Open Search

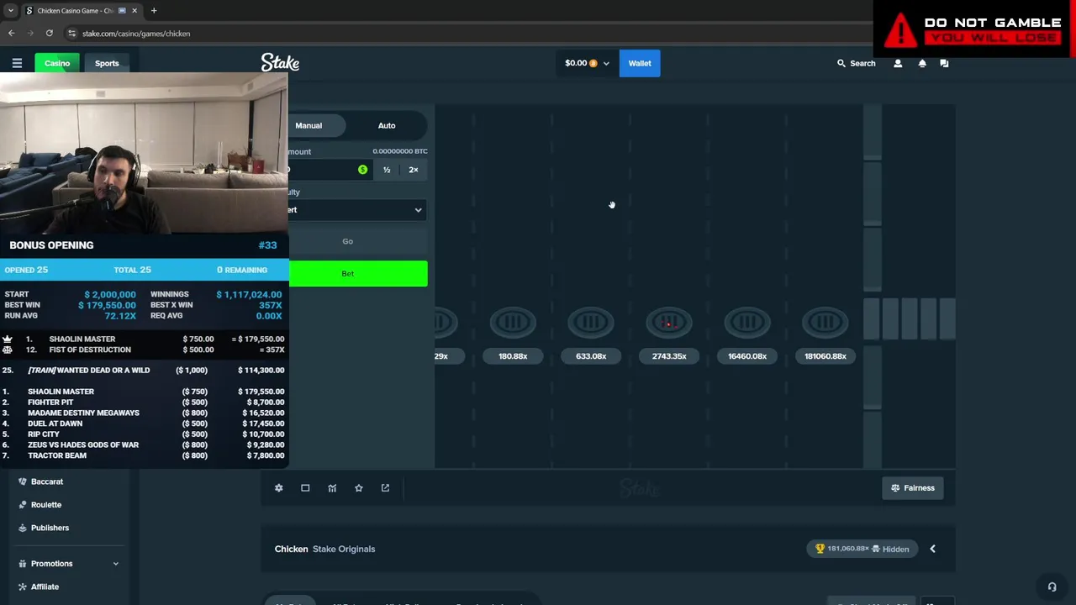click(x=856, y=63)
